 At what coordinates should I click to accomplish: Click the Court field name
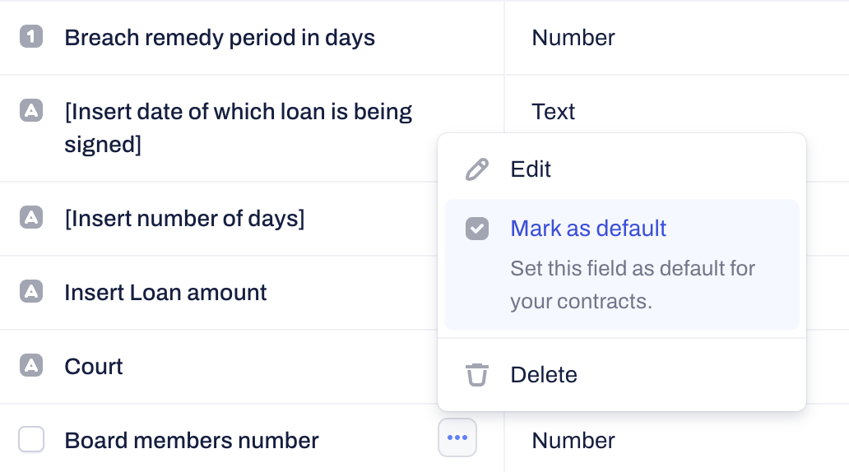94,367
